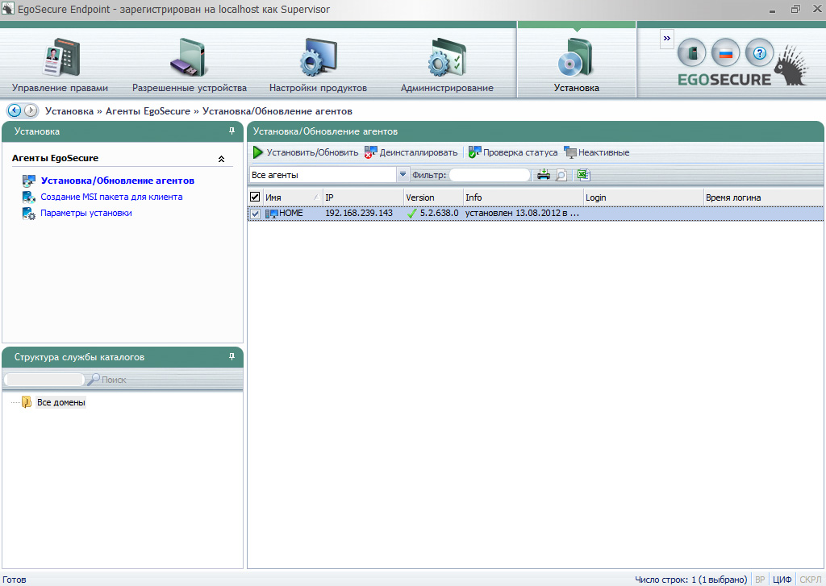Click Агенты EgoSecure in the breadcrumb
The width and height of the screenshot is (826, 586).
pos(148,111)
